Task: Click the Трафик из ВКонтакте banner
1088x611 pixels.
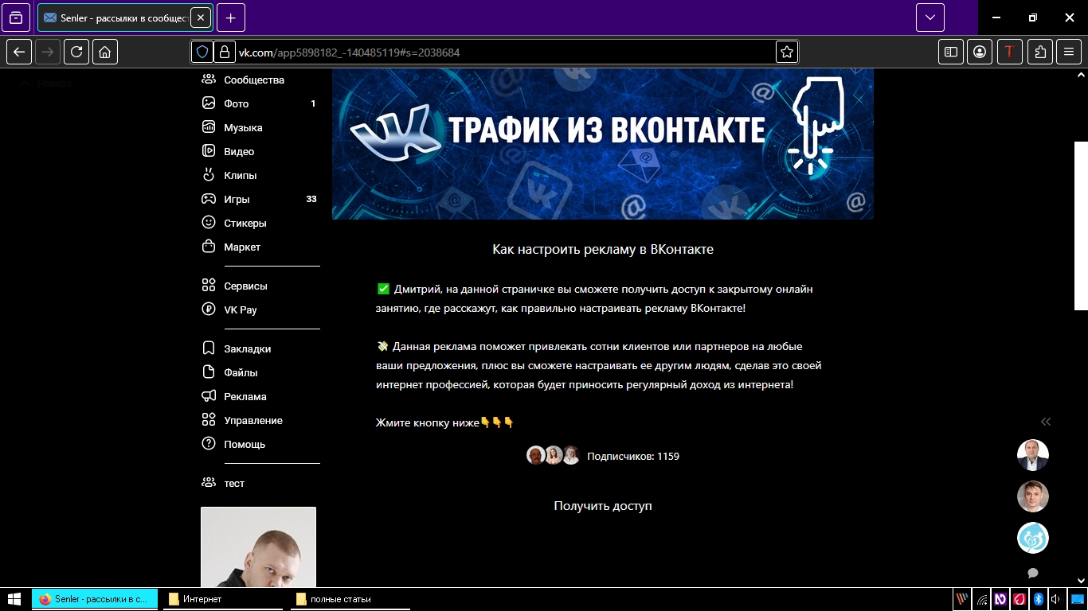Action: click(x=603, y=144)
